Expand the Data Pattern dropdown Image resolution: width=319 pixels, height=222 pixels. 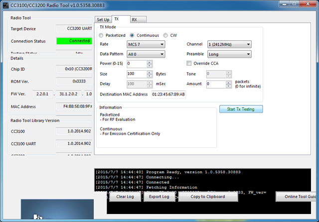[146, 54]
